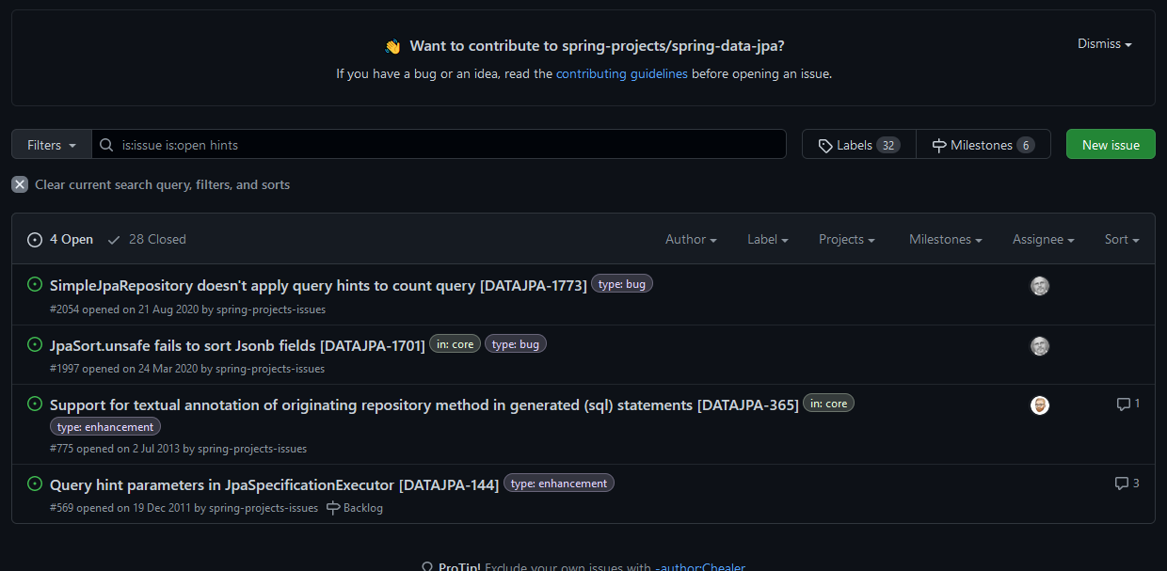This screenshot has width=1167, height=571.
Task: Open comments icon showing 3 comments
Action: click(x=1127, y=484)
